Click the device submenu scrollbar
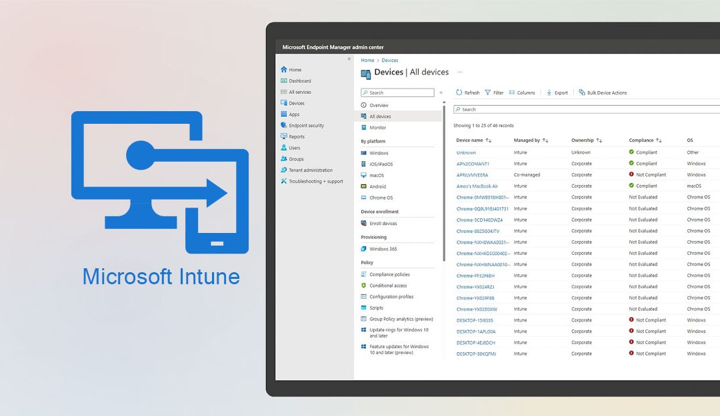The width and height of the screenshot is (720, 416). (x=444, y=182)
